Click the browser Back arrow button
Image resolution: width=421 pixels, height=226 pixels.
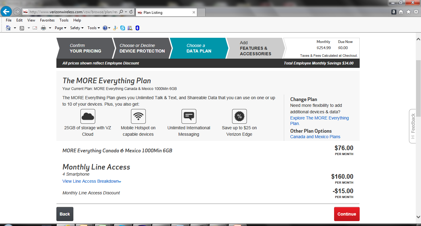6,12
